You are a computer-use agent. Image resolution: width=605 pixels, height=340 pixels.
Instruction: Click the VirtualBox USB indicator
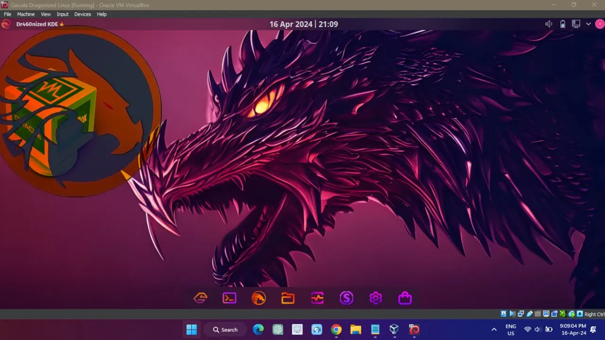click(x=529, y=314)
